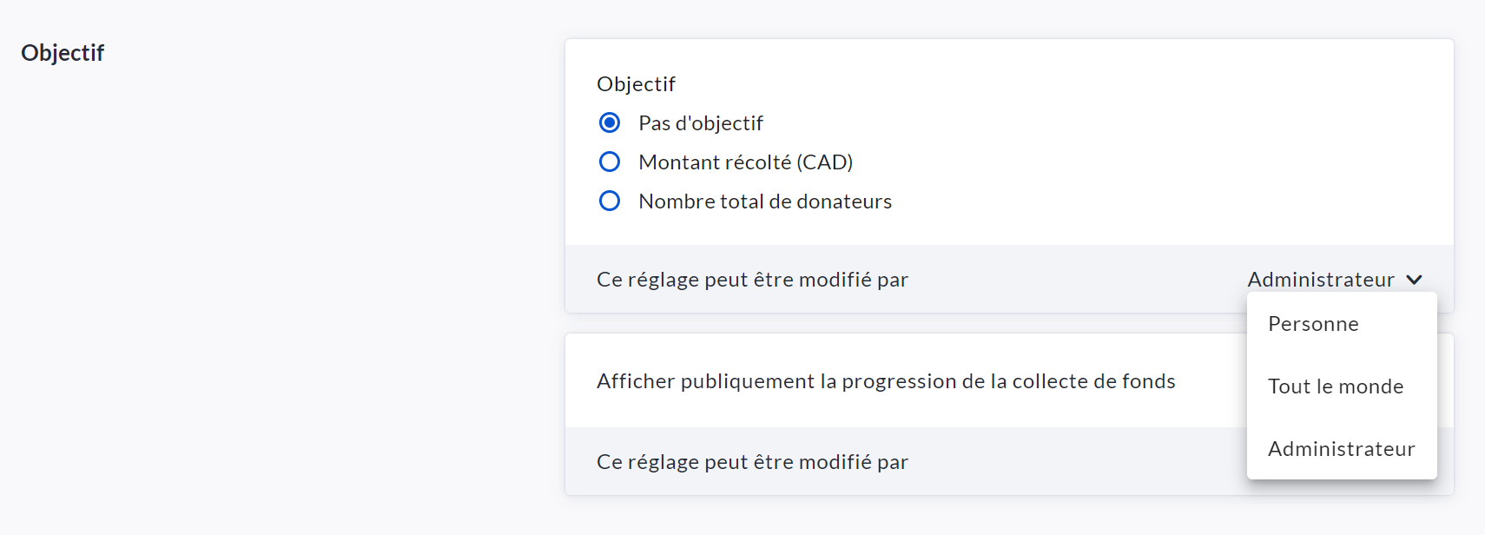Click the bottom "Ce réglage peut être modifié par" text
The image size is (1485, 535).
pos(752,462)
